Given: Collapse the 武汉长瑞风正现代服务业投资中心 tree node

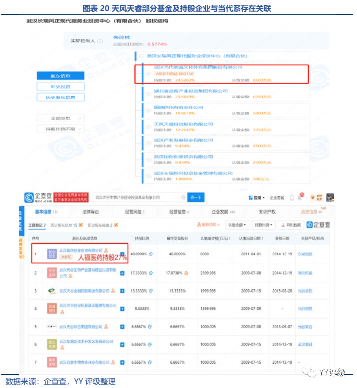Looking at the screenshot, I should pos(142,56).
